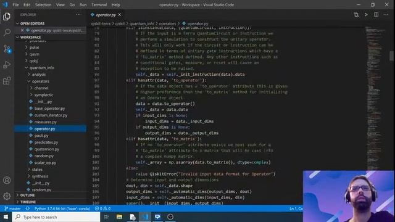Image resolution: width=395 pixels, height=222 pixels.
Task: Expand the Timeline section
Action: point(28,202)
